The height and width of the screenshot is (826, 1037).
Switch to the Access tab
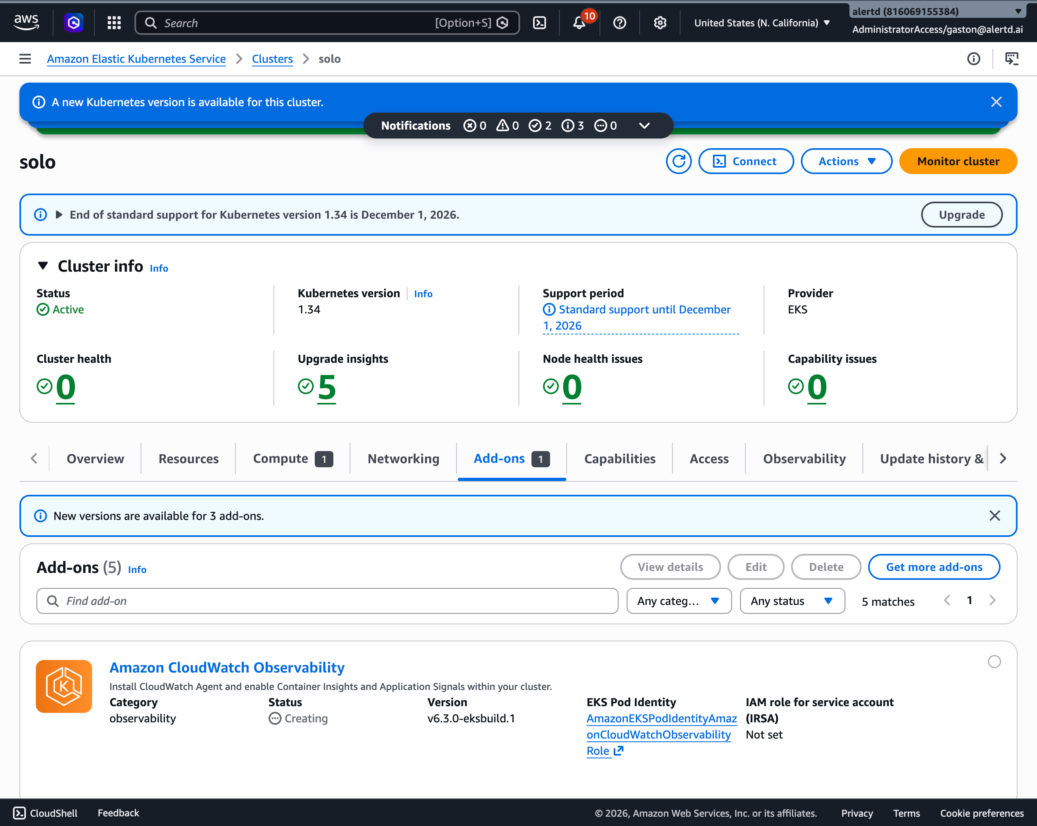pos(709,458)
